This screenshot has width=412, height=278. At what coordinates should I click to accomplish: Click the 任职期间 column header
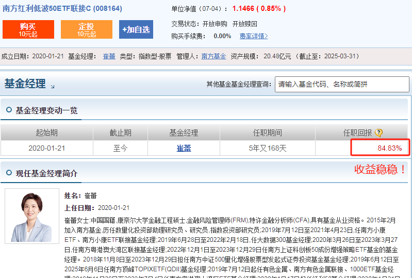[x=268, y=133]
